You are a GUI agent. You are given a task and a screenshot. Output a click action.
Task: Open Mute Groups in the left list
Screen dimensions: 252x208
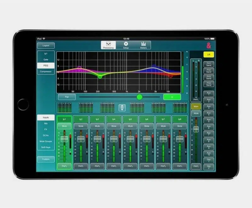coord(46,141)
